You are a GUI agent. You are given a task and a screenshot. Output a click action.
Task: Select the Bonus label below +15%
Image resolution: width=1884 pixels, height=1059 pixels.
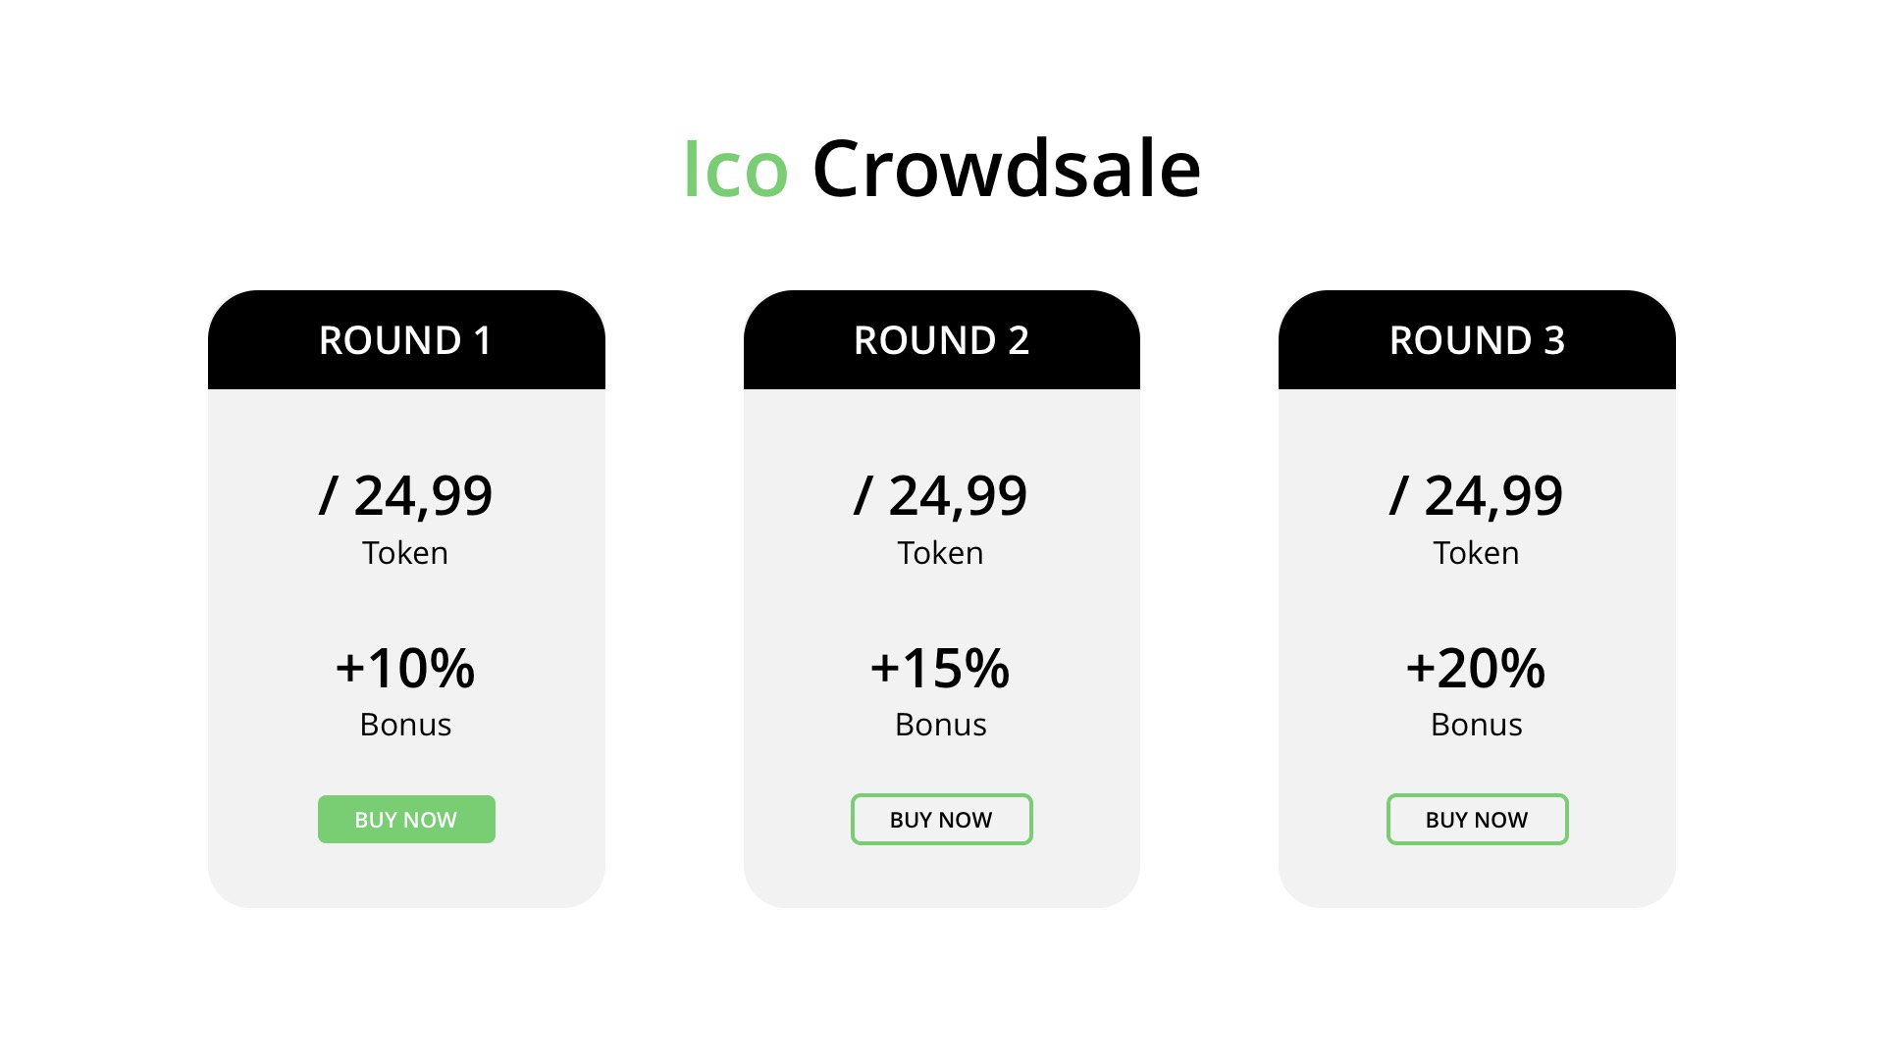(940, 725)
